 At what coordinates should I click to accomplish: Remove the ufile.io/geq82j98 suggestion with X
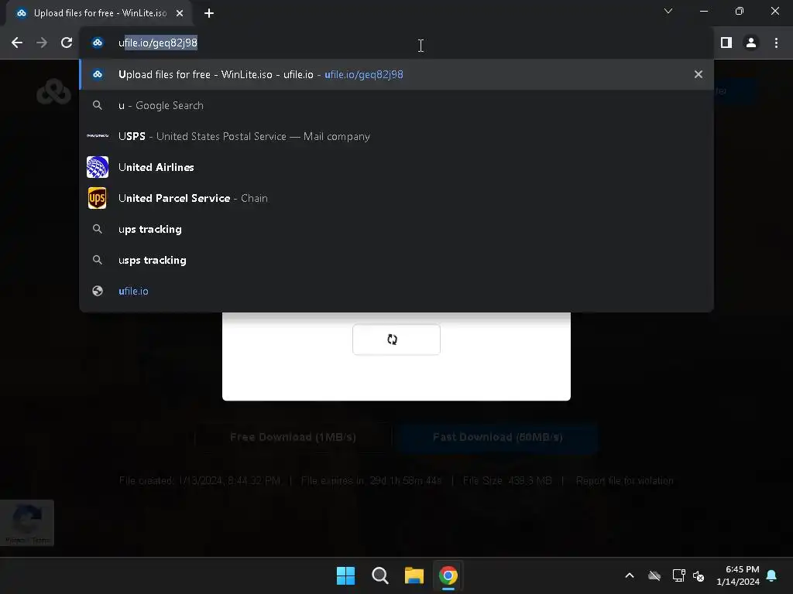(x=699, y=74)
